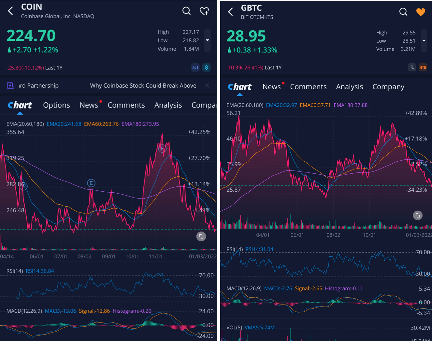Tap the earnings E marker at COIN peak
Screen dimensions: 432x341
point(162,149)
